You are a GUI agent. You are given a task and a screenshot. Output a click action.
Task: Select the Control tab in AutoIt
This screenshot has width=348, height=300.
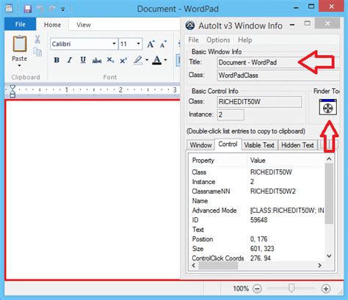tap(228, 144)
